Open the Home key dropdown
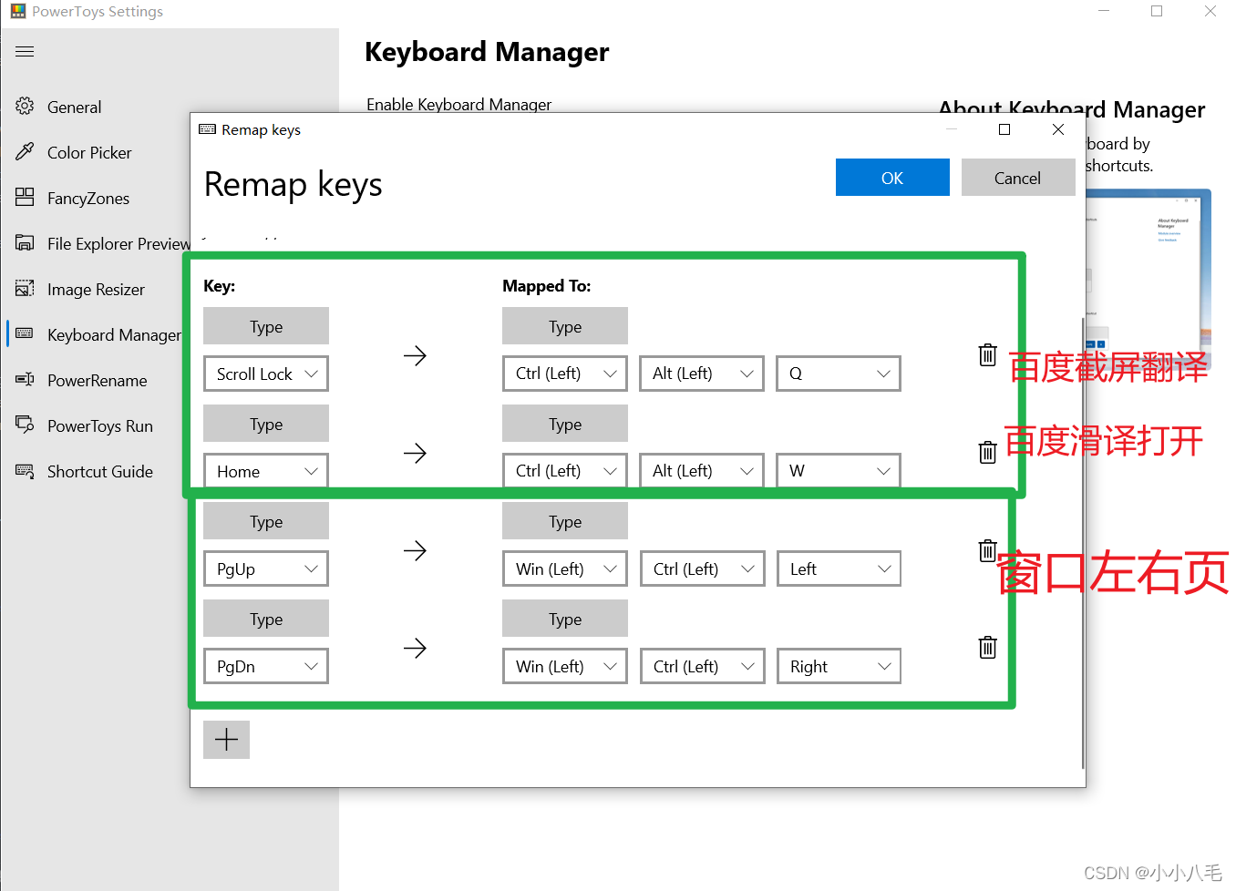 (x=265, y=471)
